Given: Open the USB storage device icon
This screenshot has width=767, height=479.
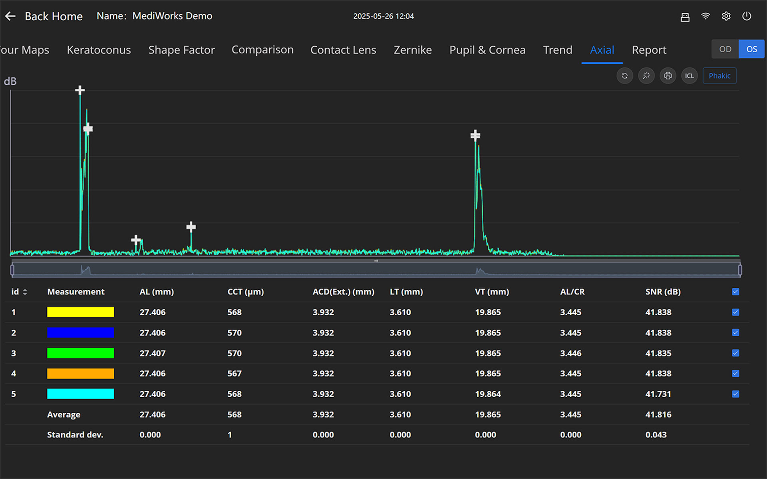Looking at the screenshot, I should 685,17.
